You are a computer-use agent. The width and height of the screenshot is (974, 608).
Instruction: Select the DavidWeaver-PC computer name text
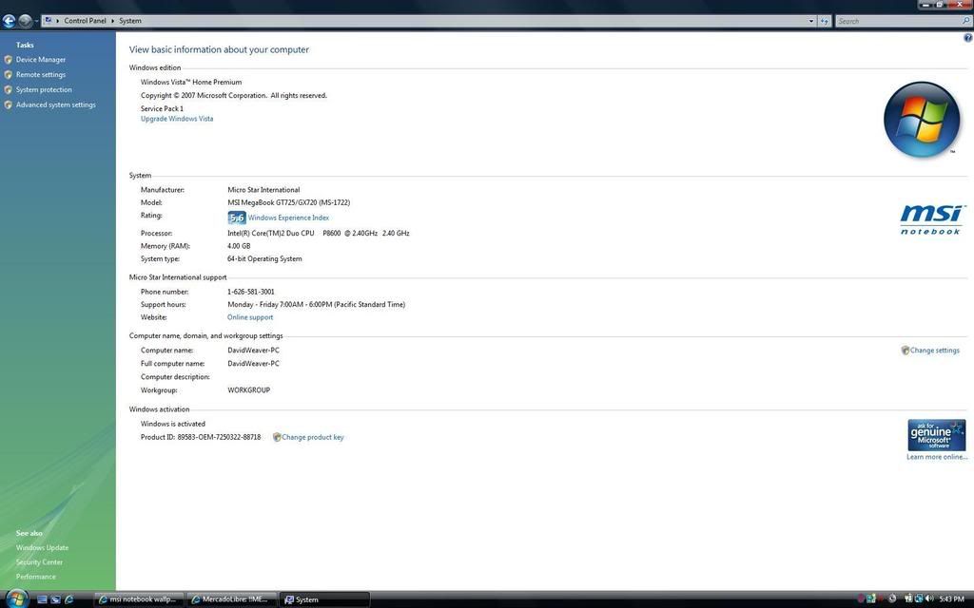pyautogui.click(x=253, y=351)
